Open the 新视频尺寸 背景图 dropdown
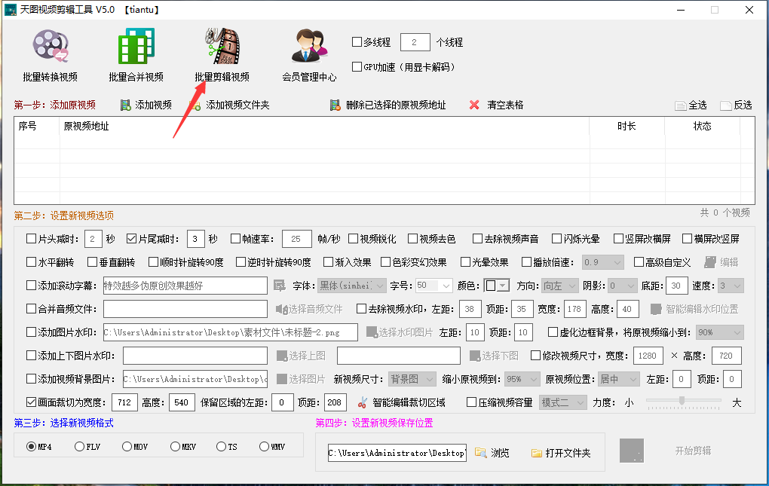769x486 pixels. click(412, 379)
